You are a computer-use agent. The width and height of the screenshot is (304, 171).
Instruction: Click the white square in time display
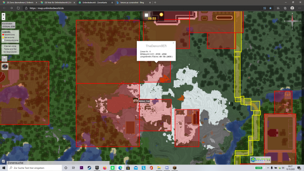(x=146, y=15)
